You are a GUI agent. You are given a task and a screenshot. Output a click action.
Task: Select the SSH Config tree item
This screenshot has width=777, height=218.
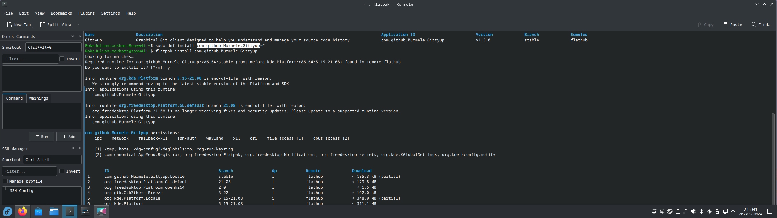click(22, 190)
